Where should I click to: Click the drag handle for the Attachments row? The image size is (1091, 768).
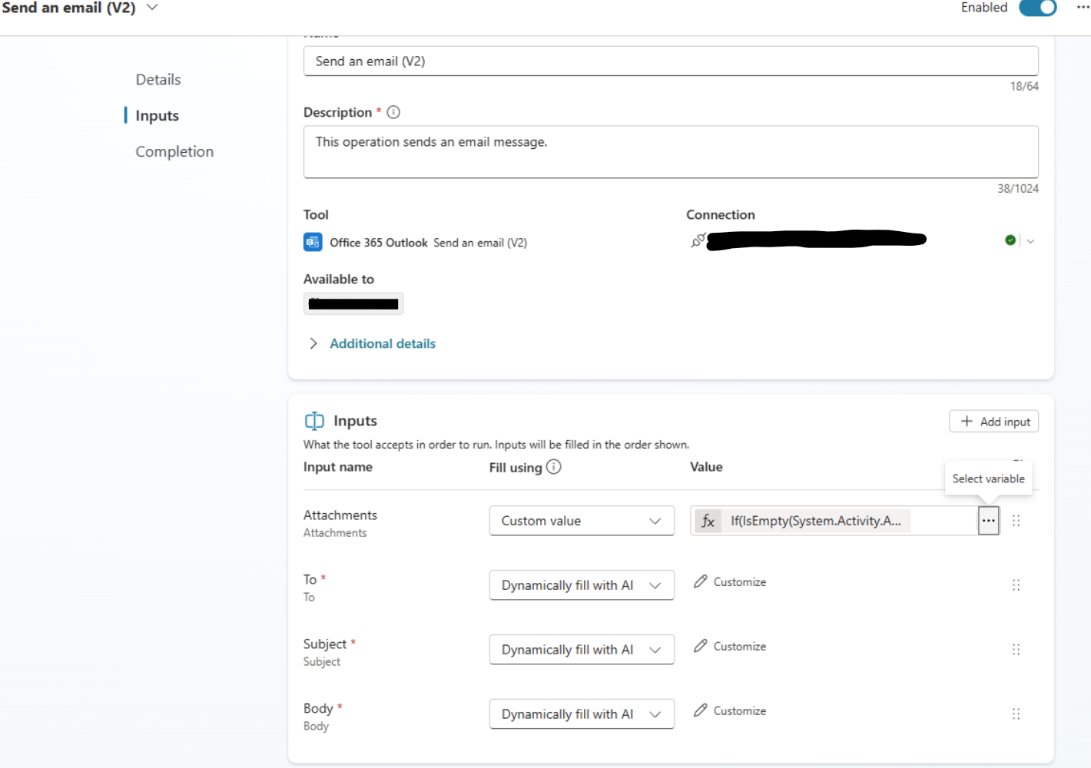1016,521
